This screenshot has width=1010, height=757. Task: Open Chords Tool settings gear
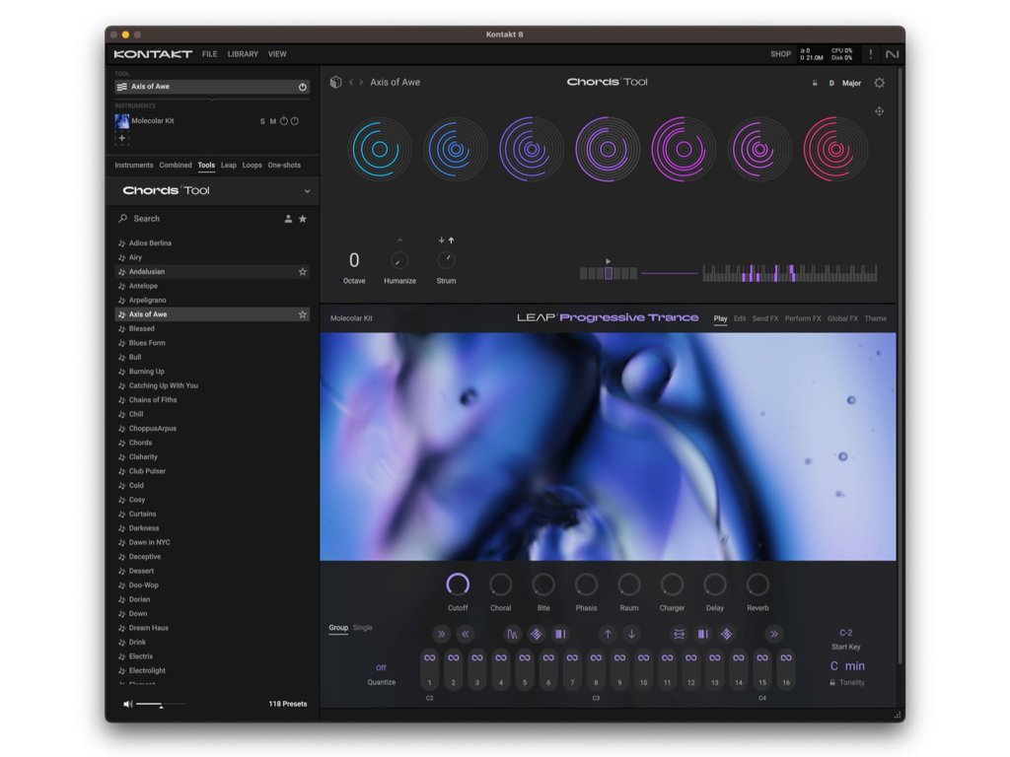click(x=879, y=83)
